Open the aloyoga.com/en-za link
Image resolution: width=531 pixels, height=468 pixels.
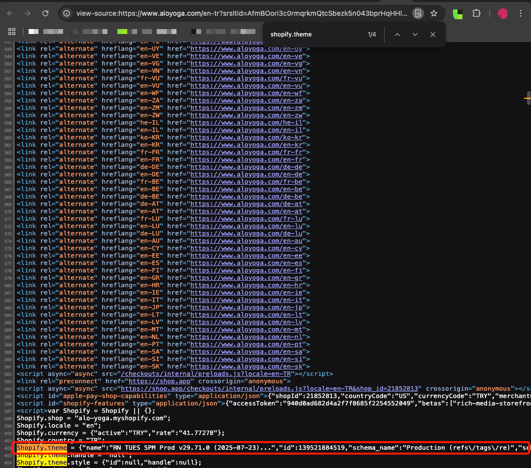[x=246, y=100]
